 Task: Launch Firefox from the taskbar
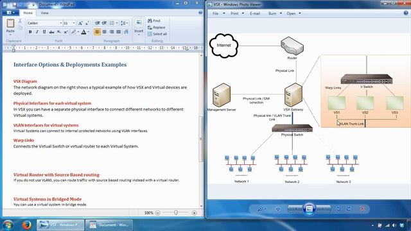26,225
